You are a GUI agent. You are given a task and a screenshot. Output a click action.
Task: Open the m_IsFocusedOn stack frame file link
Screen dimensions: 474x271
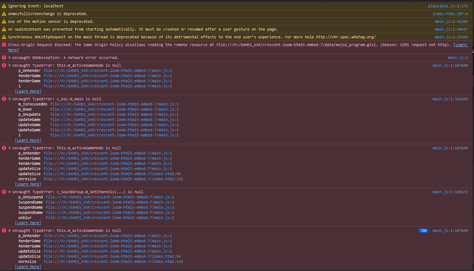[x=114, y=104]
